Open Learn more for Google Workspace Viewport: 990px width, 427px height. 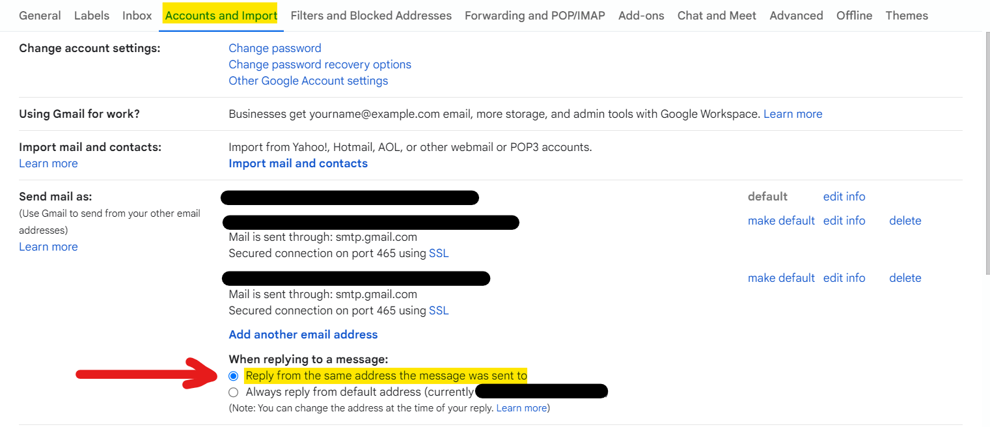pyautogui.click(x=793, y=114)
